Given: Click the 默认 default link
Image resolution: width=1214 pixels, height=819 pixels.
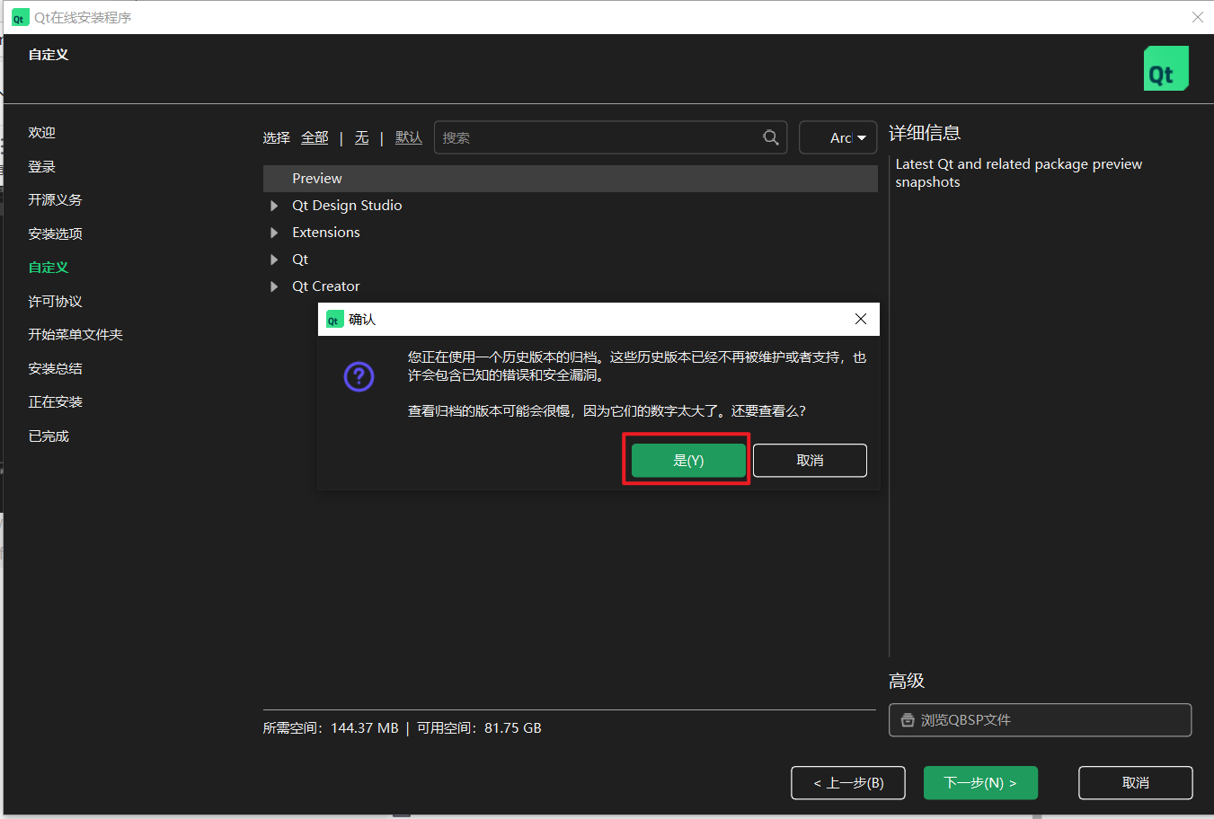Looking at the screenshot, I should coord(409,137).
